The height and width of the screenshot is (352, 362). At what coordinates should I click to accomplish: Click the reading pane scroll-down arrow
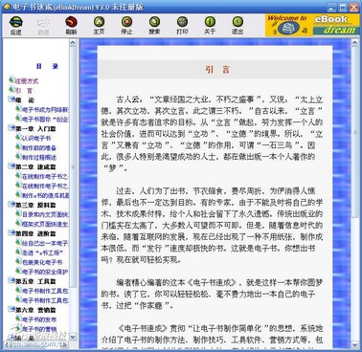[x=355, y=345]
